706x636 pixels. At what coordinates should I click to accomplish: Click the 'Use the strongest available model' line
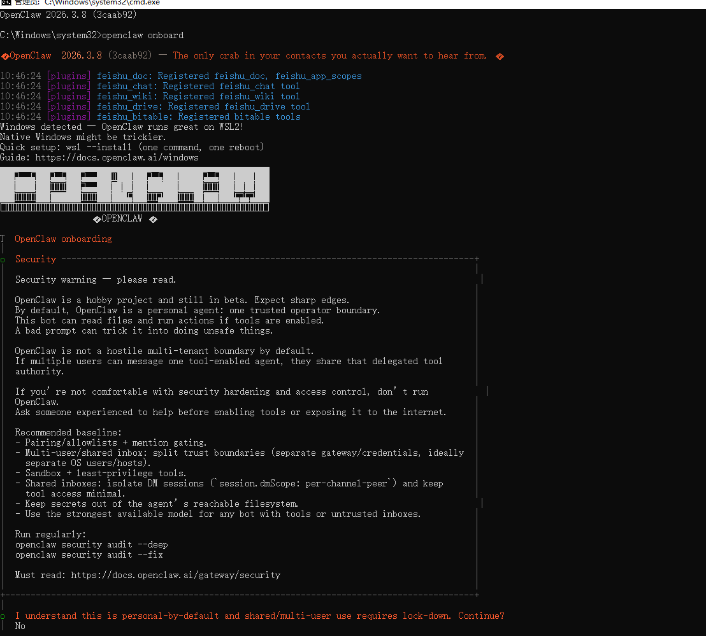pos(218,514)
